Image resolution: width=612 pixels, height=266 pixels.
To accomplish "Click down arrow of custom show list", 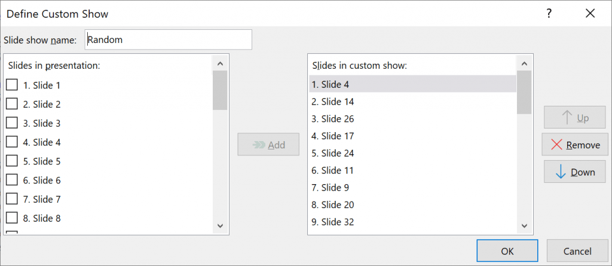I will pos(524,226).
